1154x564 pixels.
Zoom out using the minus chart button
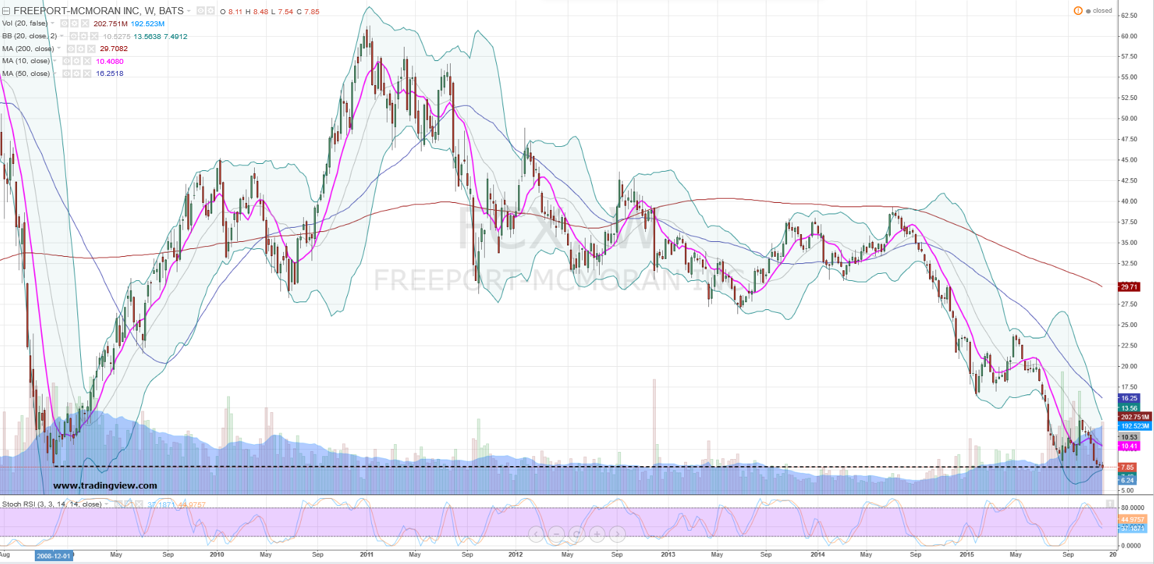coord(556,533)
